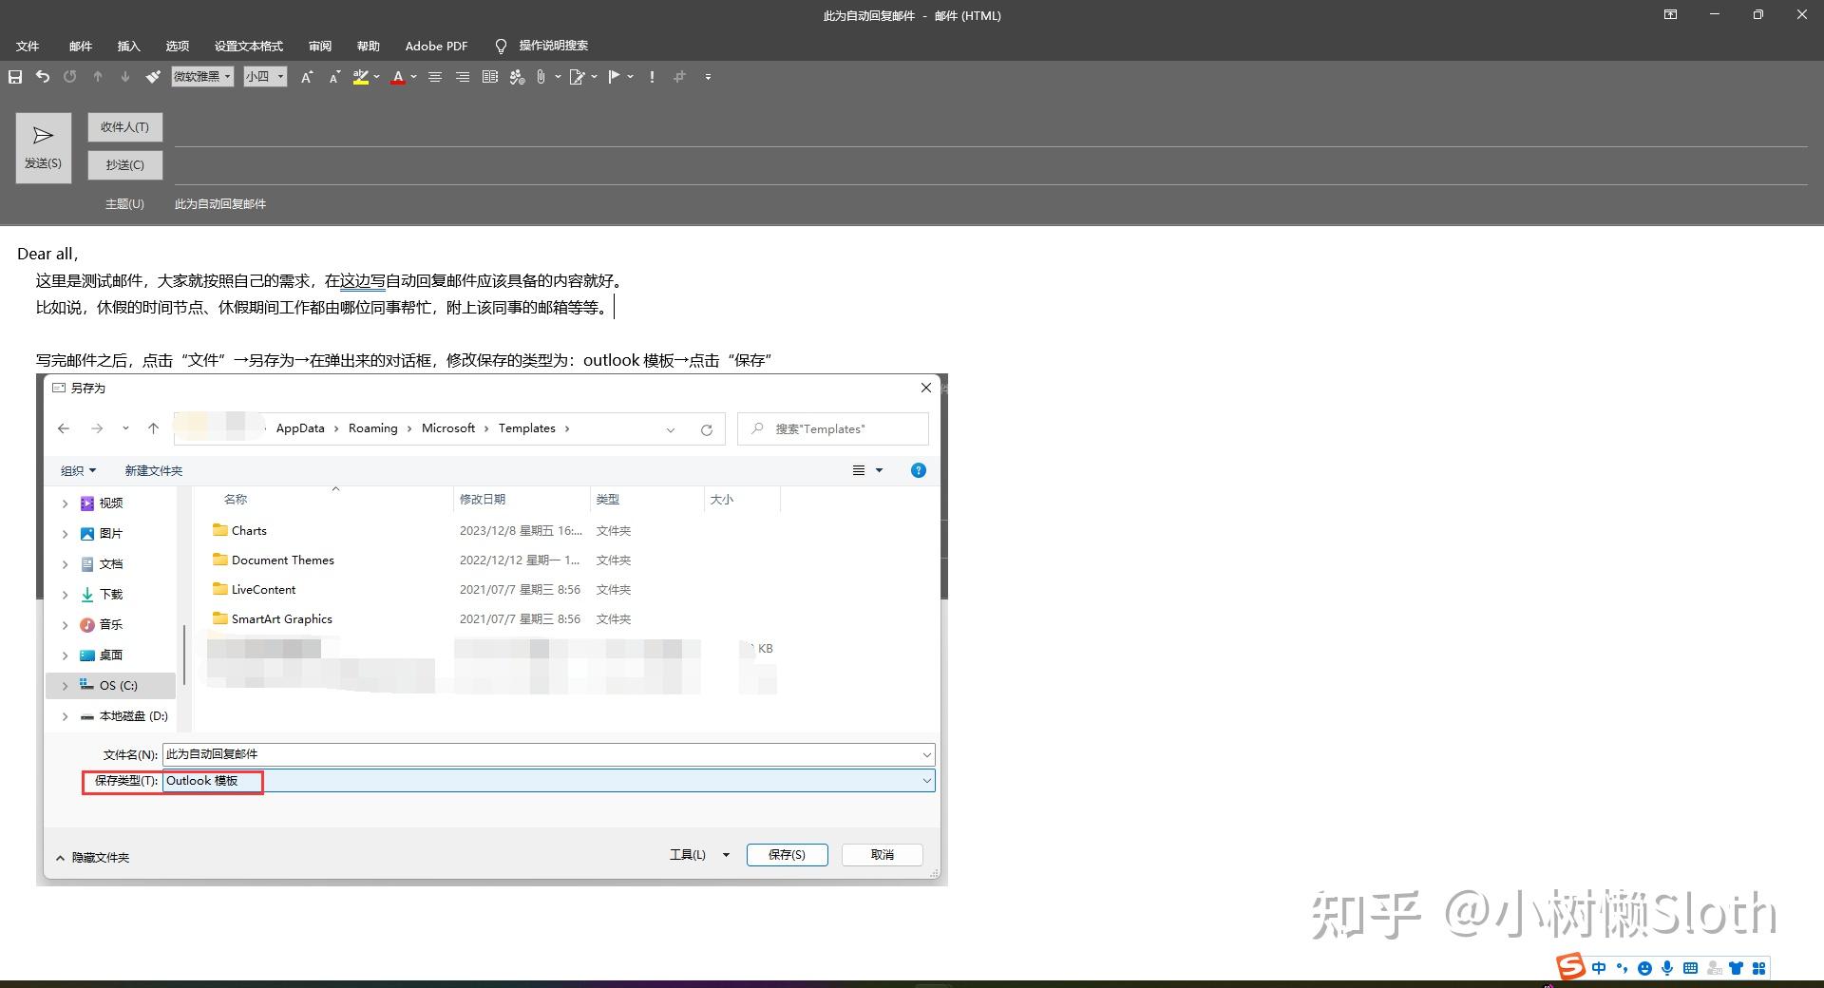This screenshot has height=988, width=1824.
Task: Toggle Sogou Chinese/English input mode
Action: pos(1599,968)
